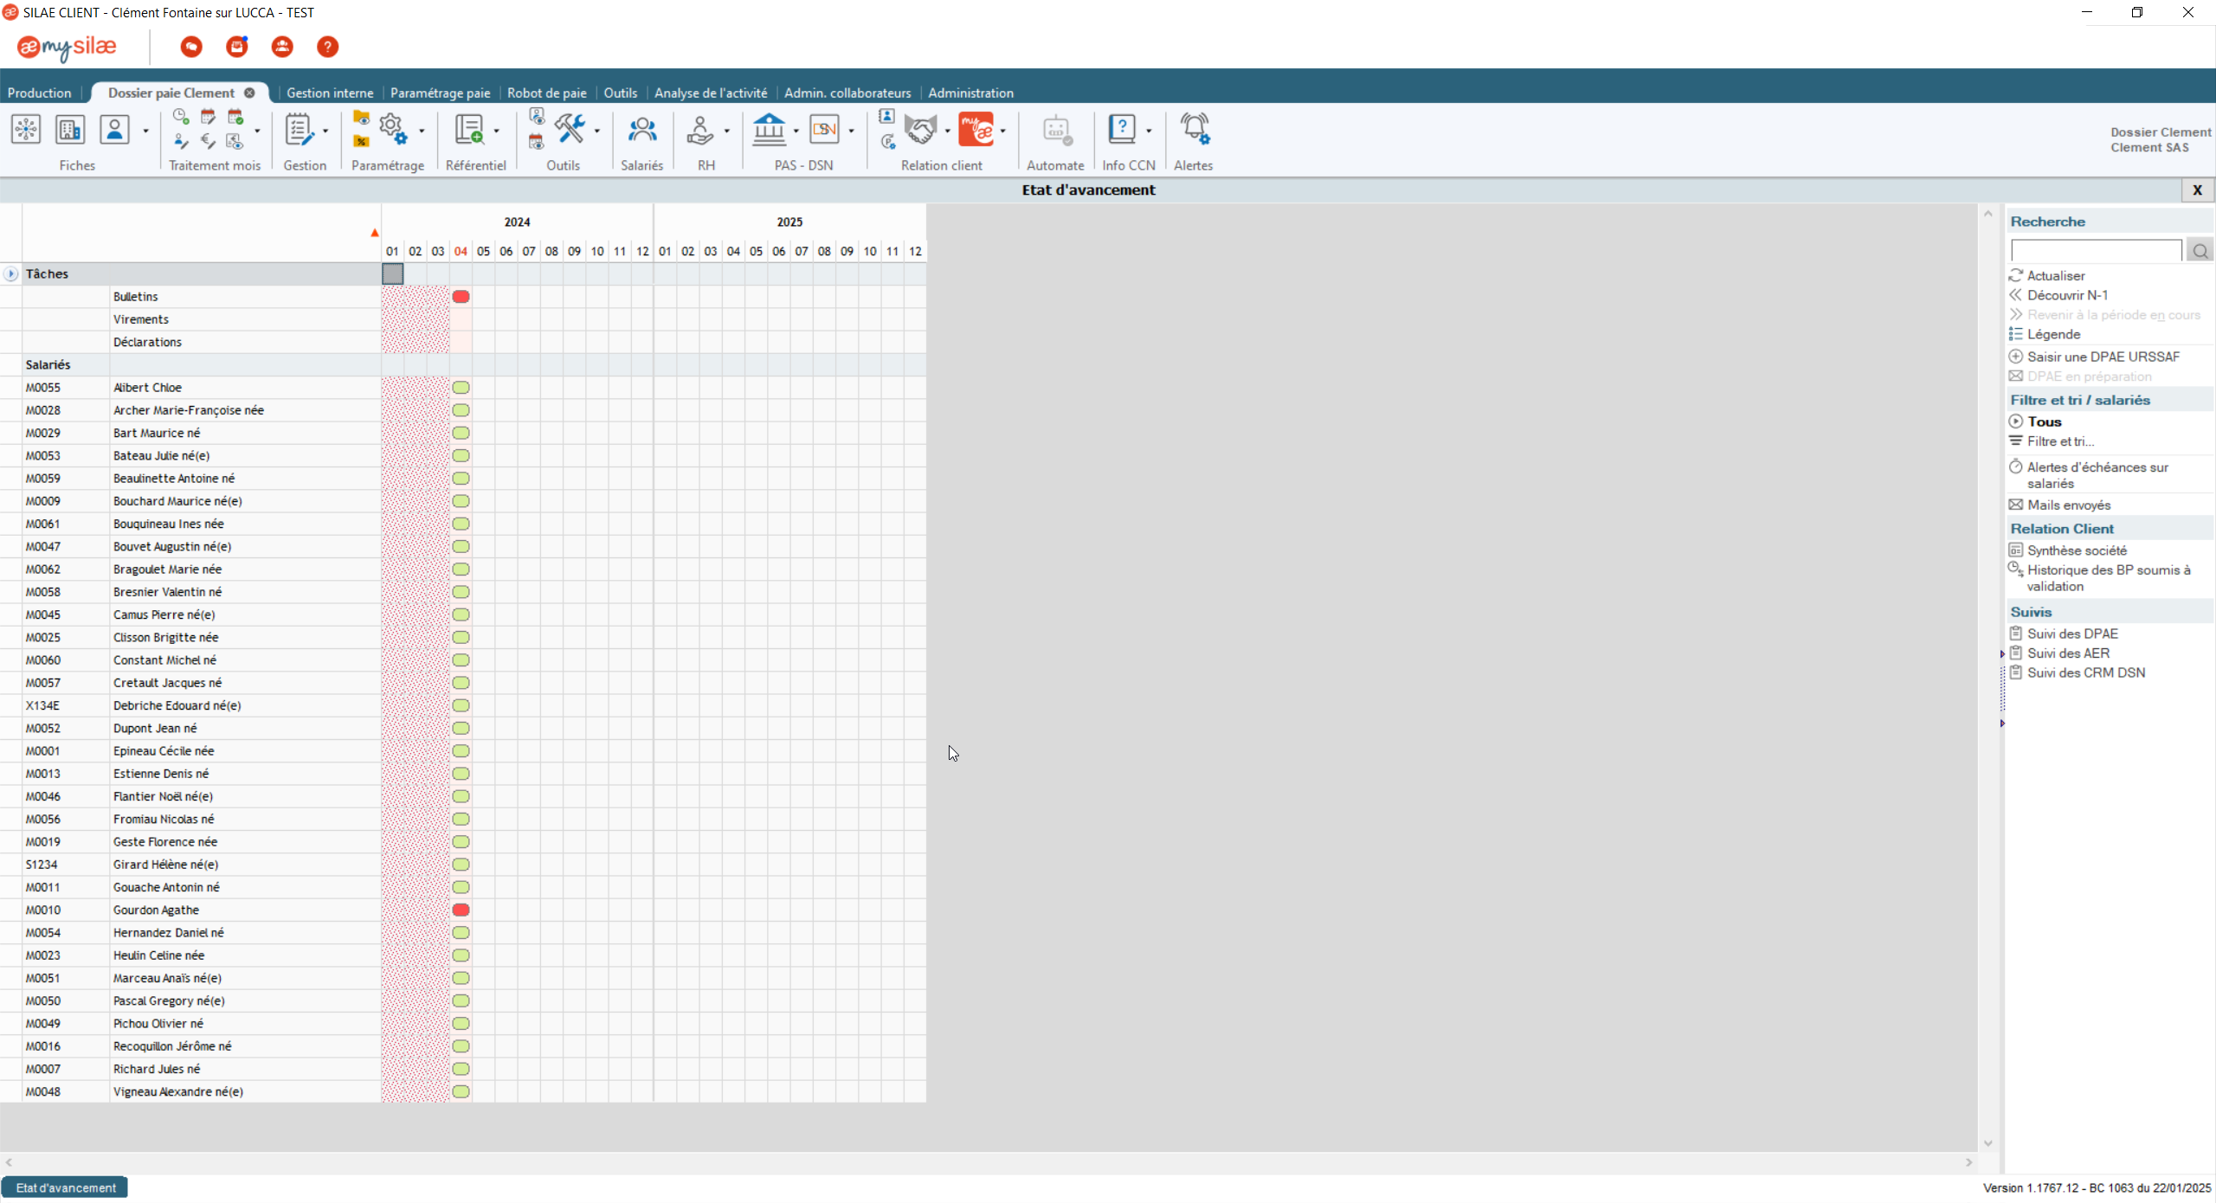Open Suivi des DPAE link
Image resolution: width=2216 pixels, height=1203 pixels.
point(2071,634)
